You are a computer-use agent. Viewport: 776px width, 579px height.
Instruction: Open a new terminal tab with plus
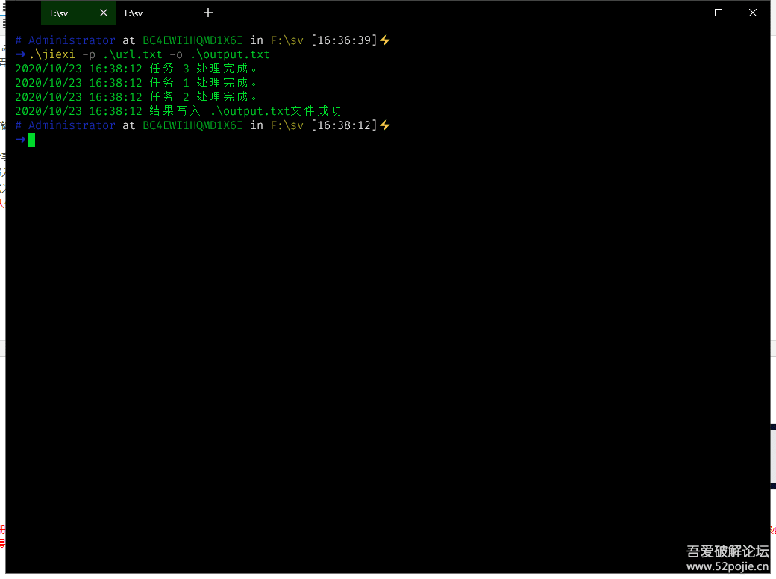pyautogui.click(x=208, y=13)
